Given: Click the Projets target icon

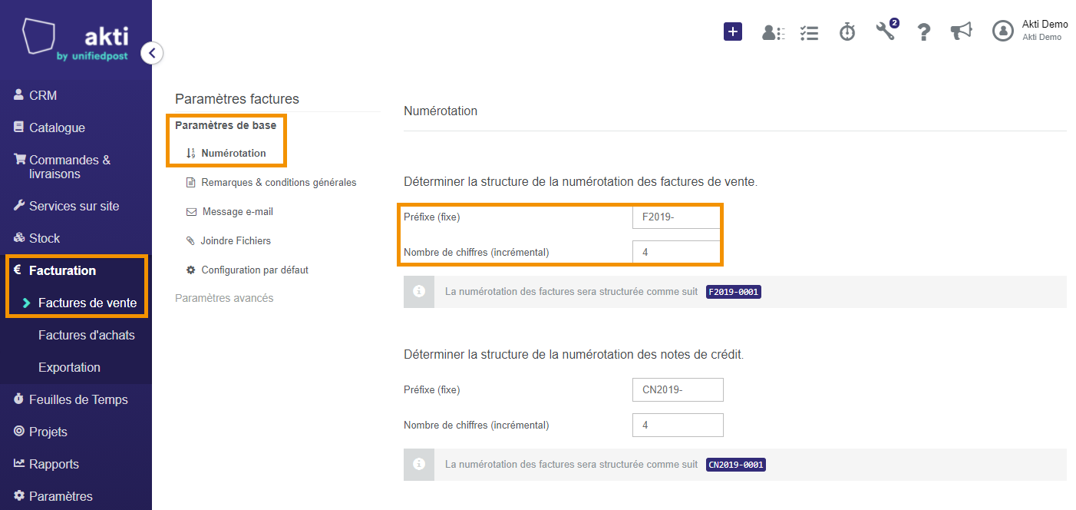Looking at the screenshot, I should (x=19, y=431).
